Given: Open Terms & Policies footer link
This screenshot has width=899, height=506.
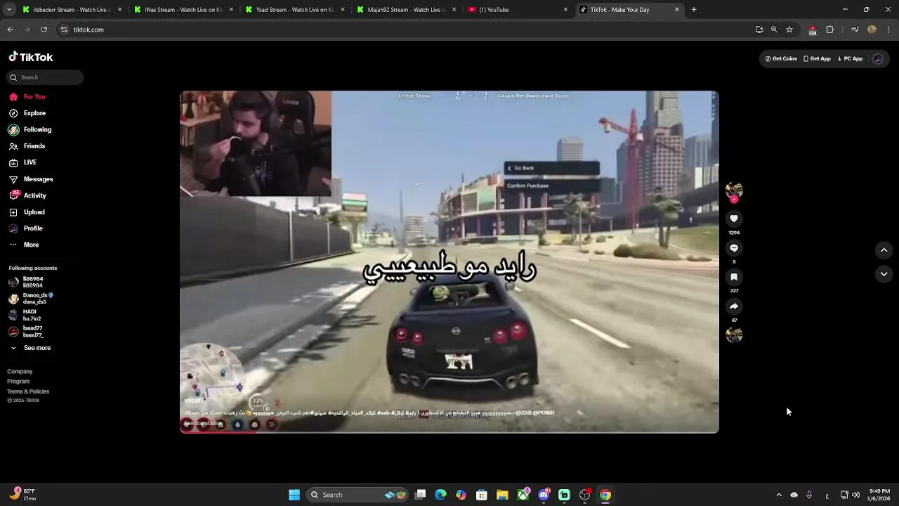Looking at the screenshot, I should point(28,391).
